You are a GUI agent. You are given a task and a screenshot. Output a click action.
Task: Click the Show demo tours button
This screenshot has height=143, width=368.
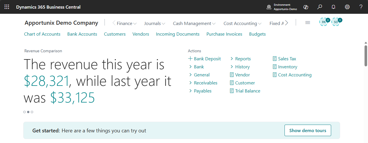pos(308,130)
